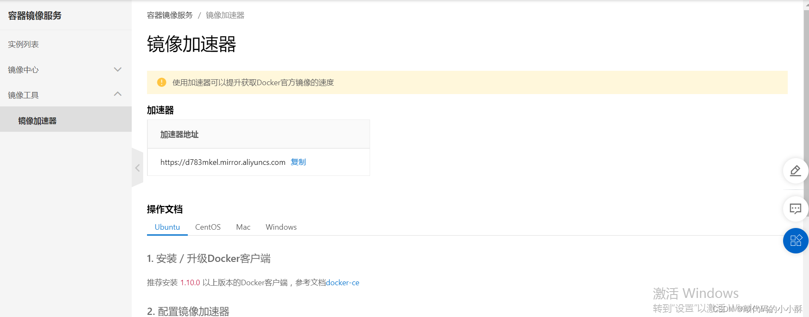
Task: Switch to the Mac tab
Action: point(243,227)
